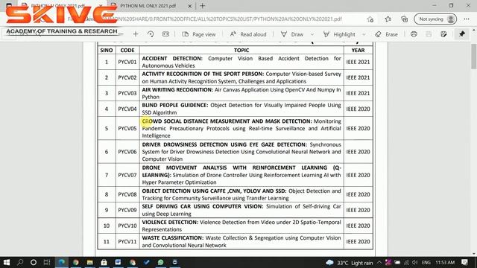Click the code cell PYCV01
The width and height of the screenshot is (477, 268).
click(127, 62)
